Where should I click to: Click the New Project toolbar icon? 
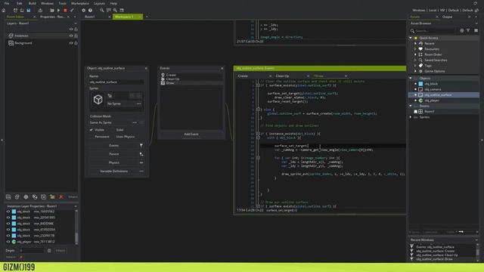pos(15,10)
